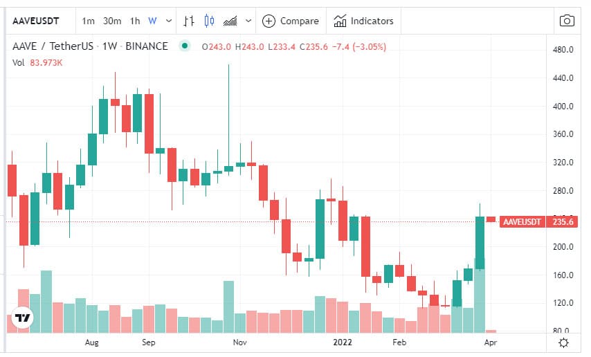Open chart settings gear icon
591x357 pixels.
click(564, 342)
